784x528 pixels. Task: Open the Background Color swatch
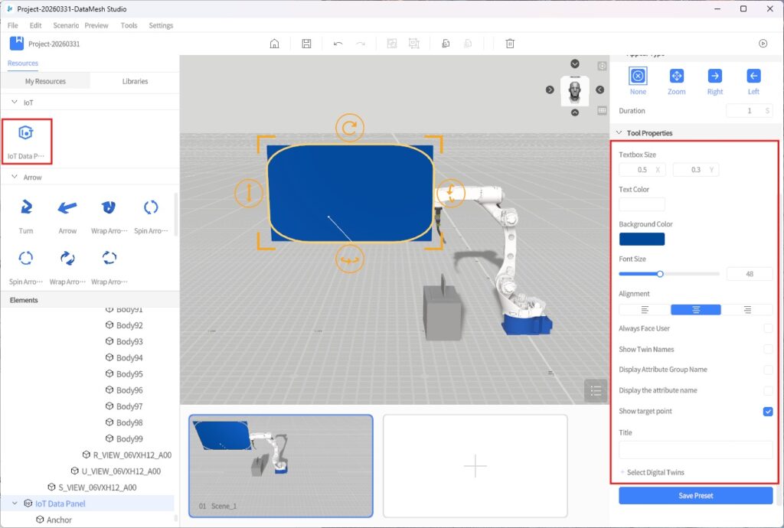[x=642, y=239]
